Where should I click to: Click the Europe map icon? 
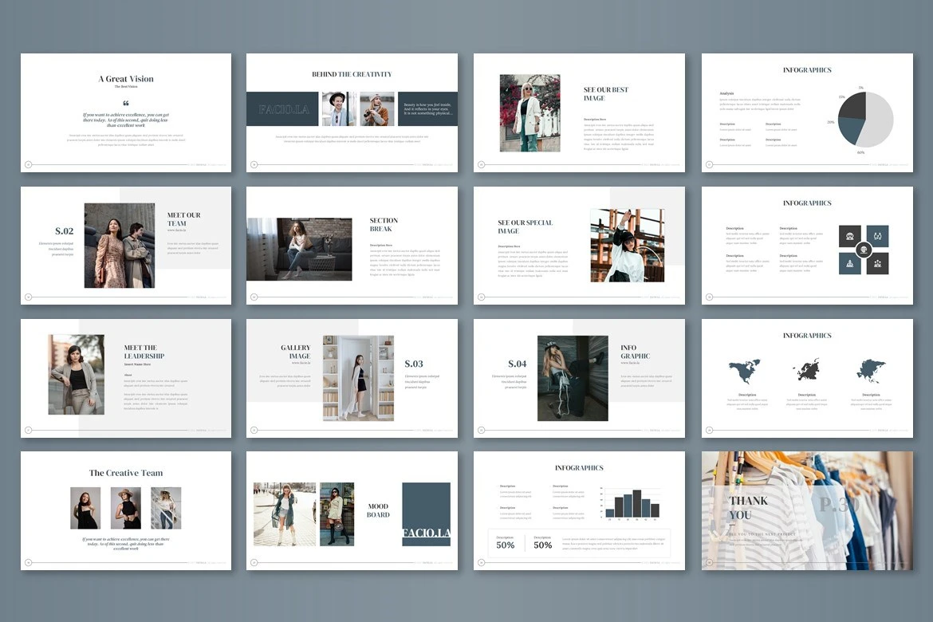pyautogui.click(x=807, y=371)
